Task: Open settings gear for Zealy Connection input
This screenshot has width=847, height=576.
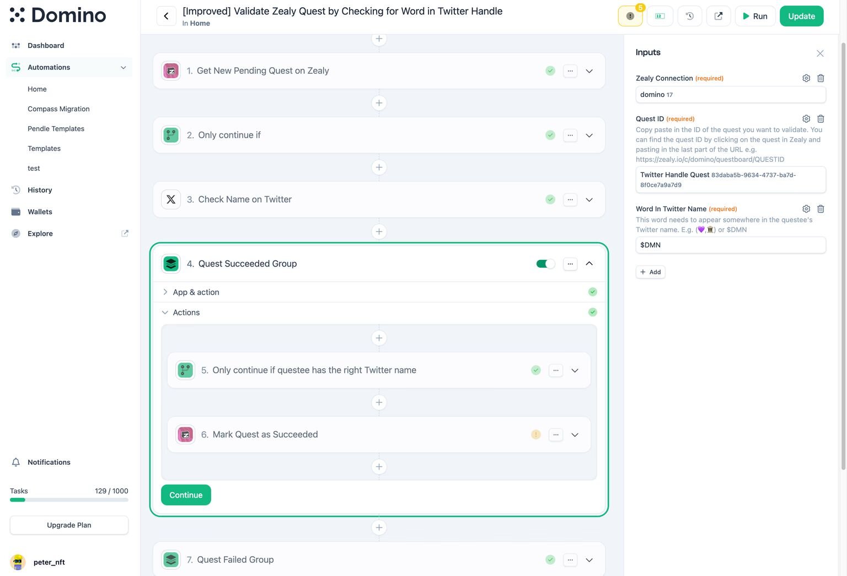Action: pos(806,78)
